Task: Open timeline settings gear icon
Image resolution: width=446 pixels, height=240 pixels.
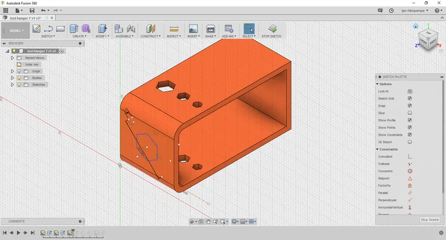Action: (441, 233)
